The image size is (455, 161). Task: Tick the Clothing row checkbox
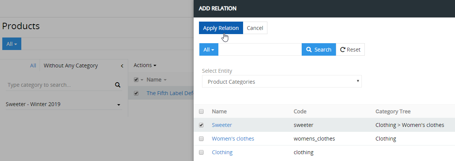point(201,152)
